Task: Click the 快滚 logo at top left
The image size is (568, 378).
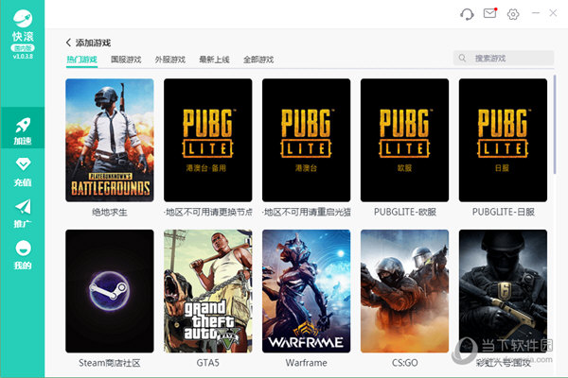Action: [x=23, y=20]
